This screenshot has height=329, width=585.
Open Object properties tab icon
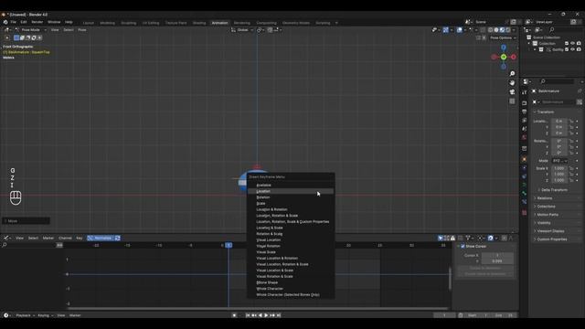(524, 159)
